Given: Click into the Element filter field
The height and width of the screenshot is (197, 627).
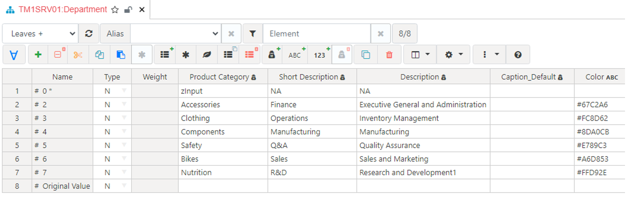Looking at the screenshot, I should [317, 34].
